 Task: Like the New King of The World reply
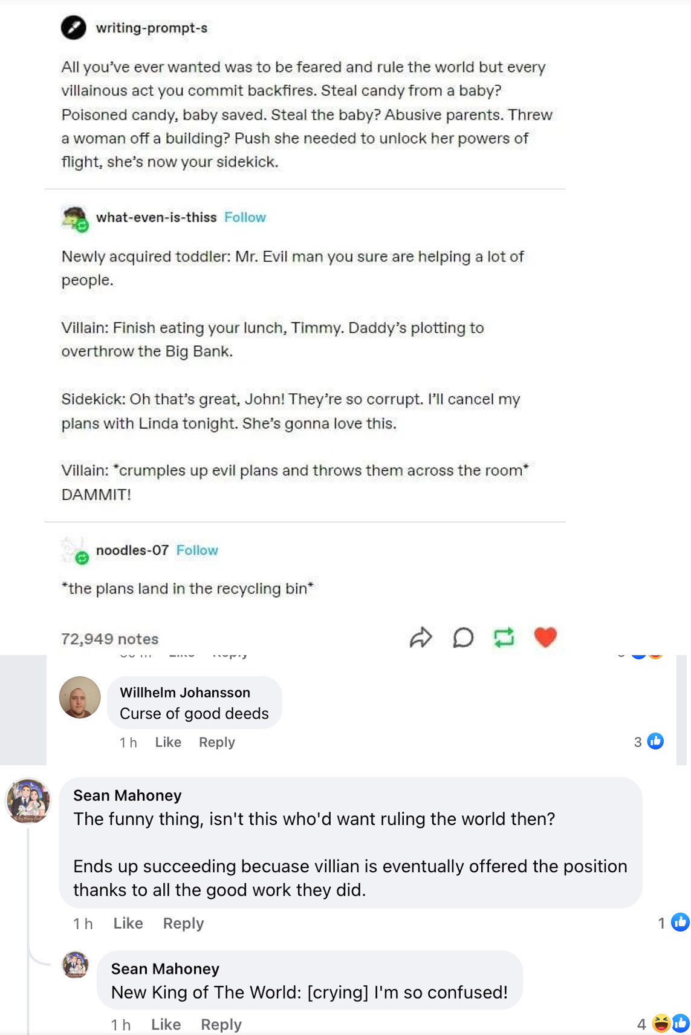point(166,1024)
